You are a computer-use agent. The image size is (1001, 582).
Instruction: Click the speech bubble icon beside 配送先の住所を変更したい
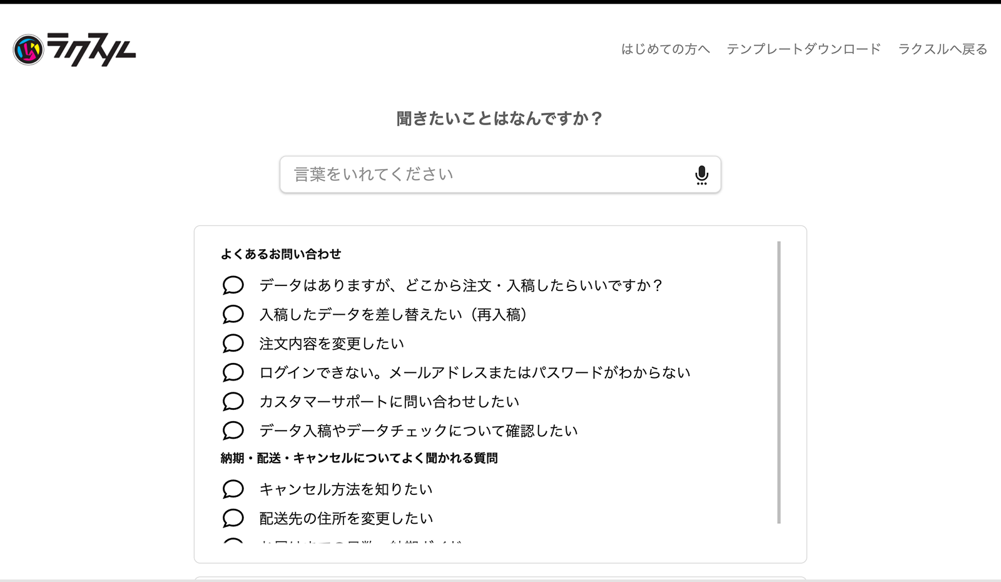click(x=233, y=518)
